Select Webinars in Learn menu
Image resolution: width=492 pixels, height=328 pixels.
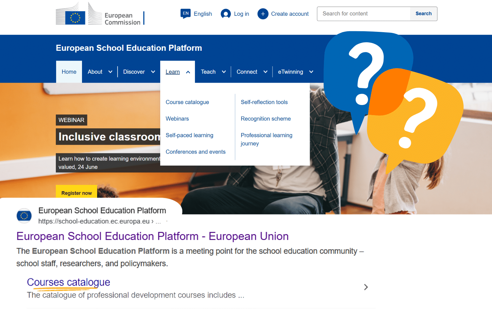(177, 119)
